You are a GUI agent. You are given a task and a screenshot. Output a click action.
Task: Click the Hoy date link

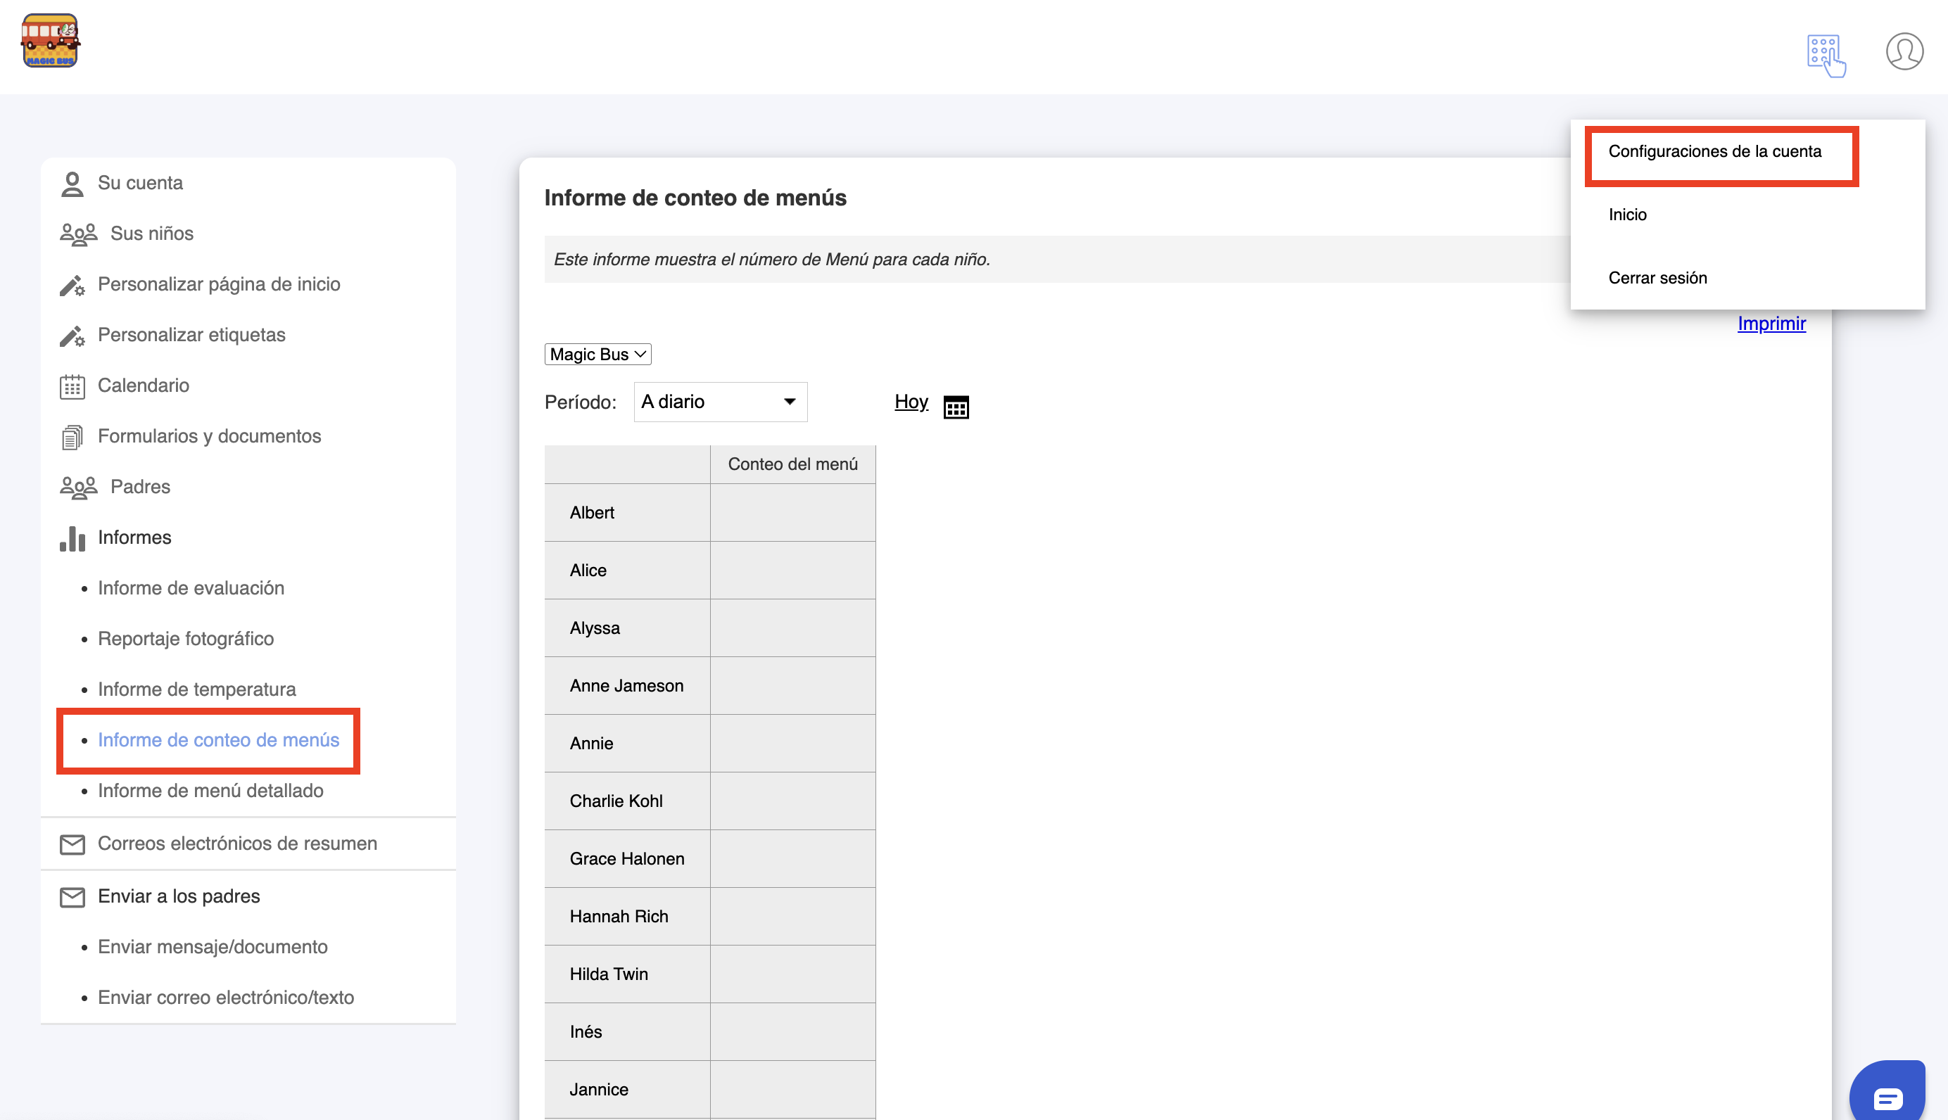coord(911,402)
